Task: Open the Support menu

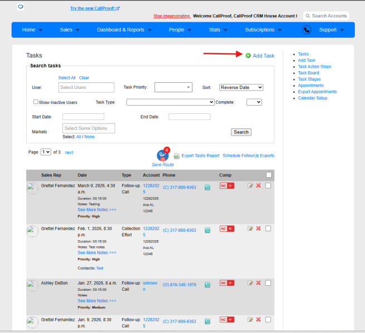Action: 332,30
